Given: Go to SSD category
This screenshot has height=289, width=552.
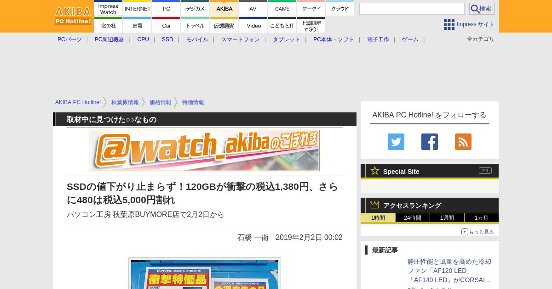Looking at the screenshot, I should pos(167,39).
